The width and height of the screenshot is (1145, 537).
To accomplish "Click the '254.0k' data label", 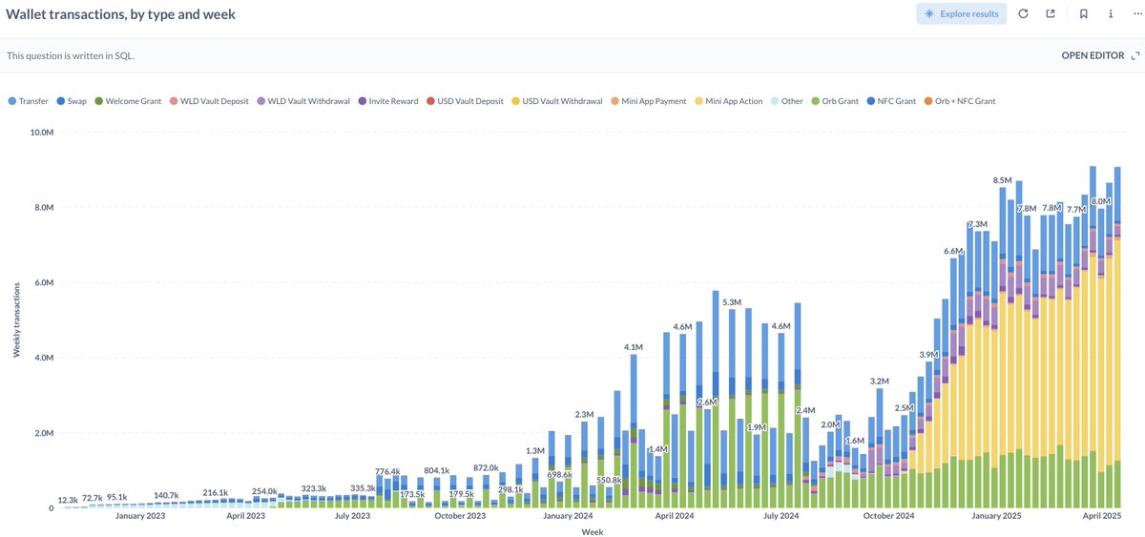I will [264, 491].
